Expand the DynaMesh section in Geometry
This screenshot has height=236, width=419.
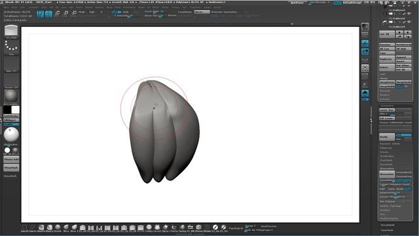[386, 165]
